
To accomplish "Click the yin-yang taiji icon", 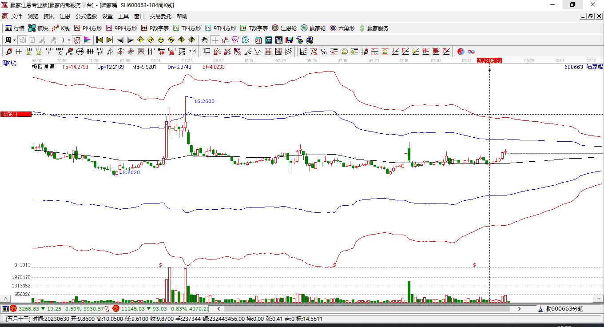I will [461, 52].
